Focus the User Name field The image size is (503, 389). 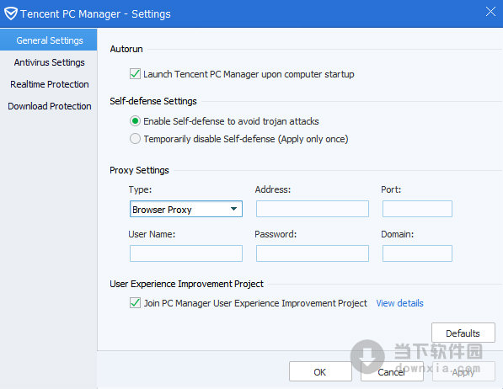tap(186, 253)
